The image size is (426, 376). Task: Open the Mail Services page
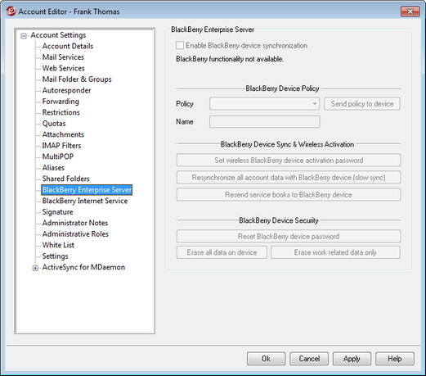(63, 57)
